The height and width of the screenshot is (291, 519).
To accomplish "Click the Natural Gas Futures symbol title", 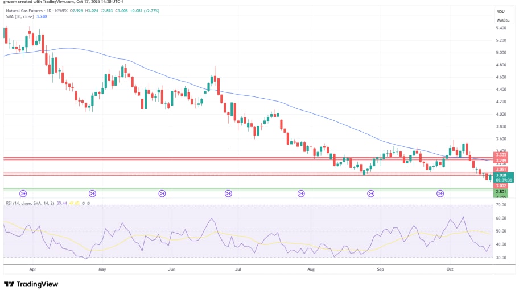I will 24,10.
